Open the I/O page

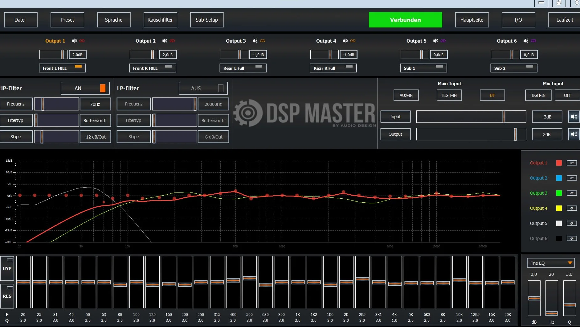(x=518, y=20)
